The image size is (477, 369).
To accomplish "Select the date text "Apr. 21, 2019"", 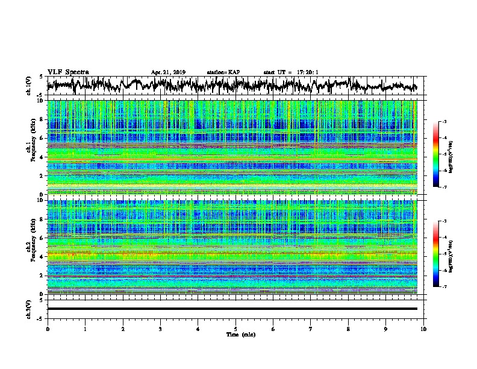I will point(168,72).
